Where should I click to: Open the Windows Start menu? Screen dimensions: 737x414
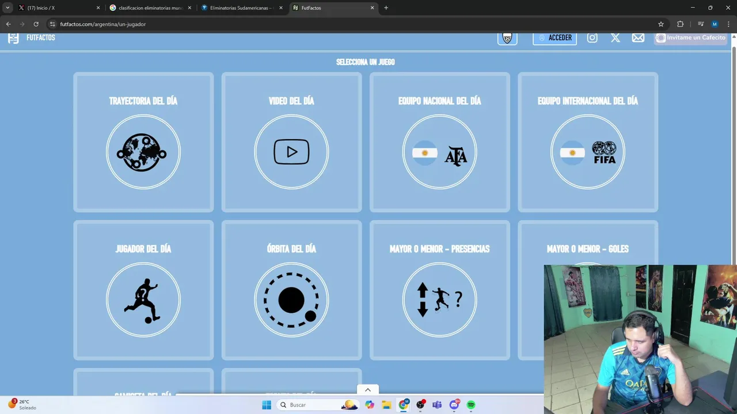pos(267,405)
